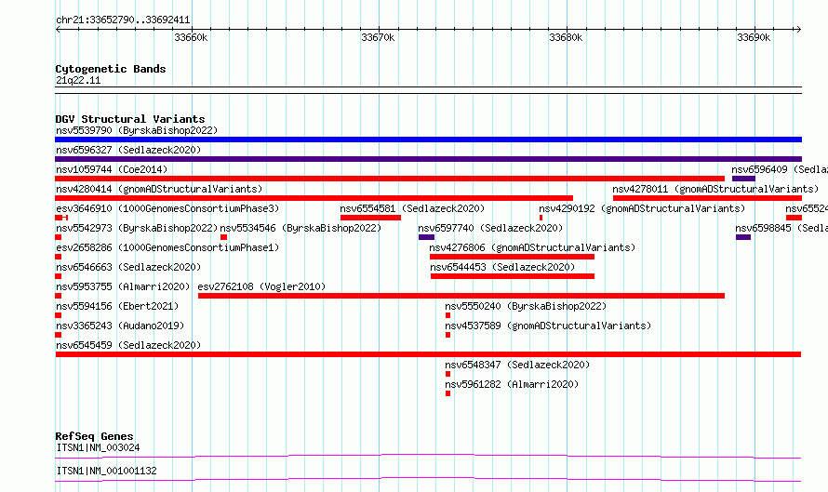
Task: Click the nsv6597740 (Sedlazeck2020) label
Action: pyautogui.click(x=490, y=228)
